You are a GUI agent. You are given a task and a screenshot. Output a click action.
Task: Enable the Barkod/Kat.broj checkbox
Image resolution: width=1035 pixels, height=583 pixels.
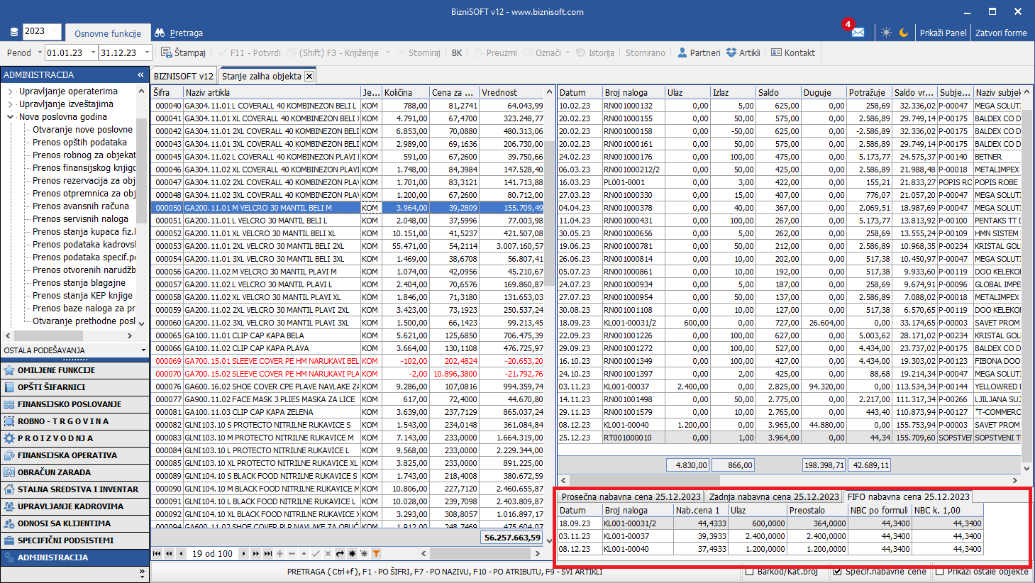[750, 572]
